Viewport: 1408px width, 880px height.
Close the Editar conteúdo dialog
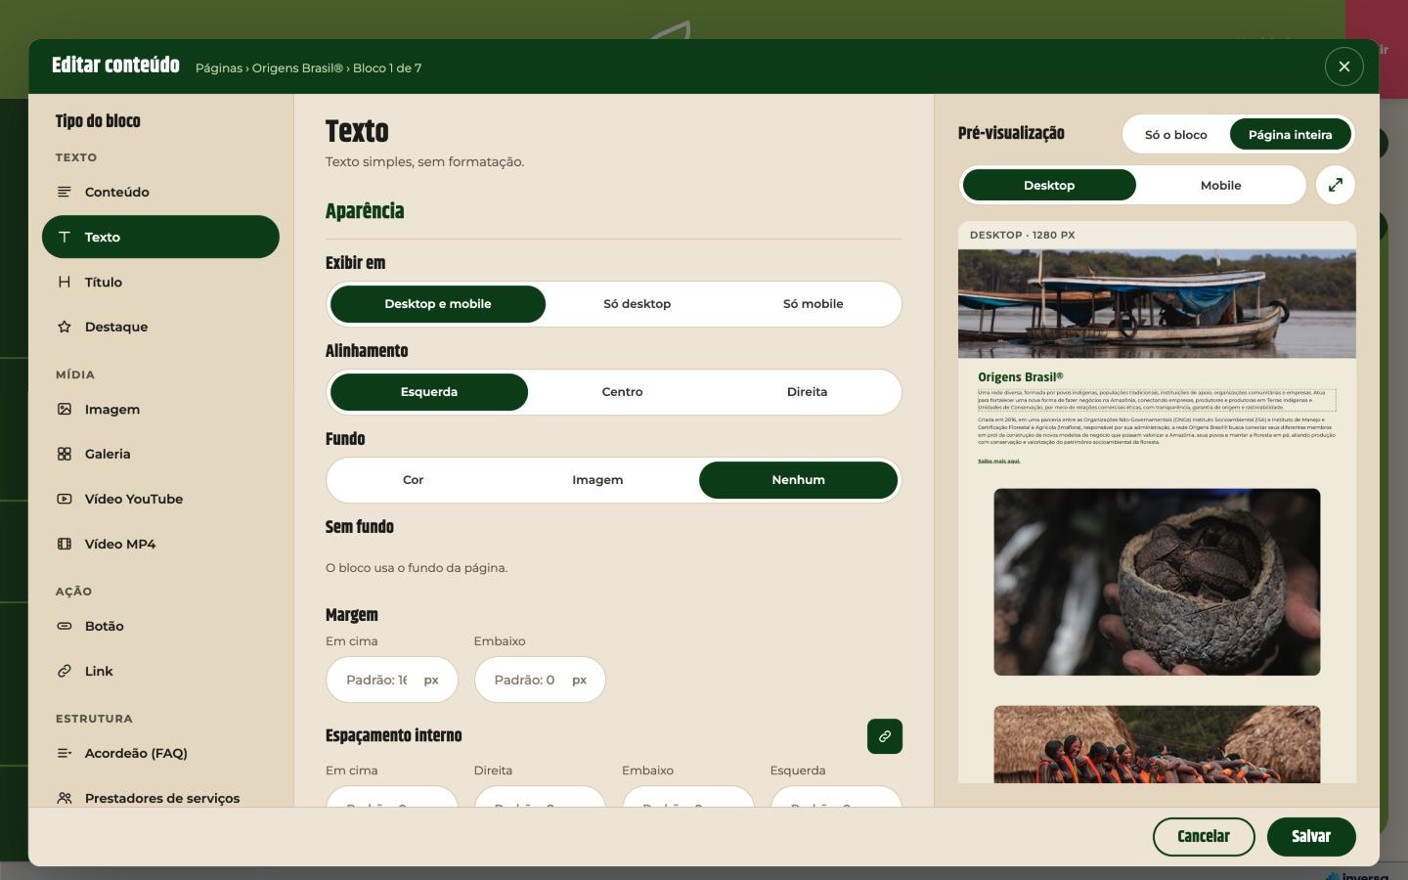[1344, 66]
